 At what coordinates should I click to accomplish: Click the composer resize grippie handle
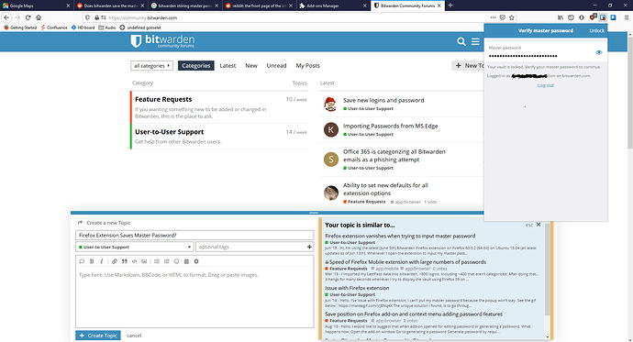[313, 213]
